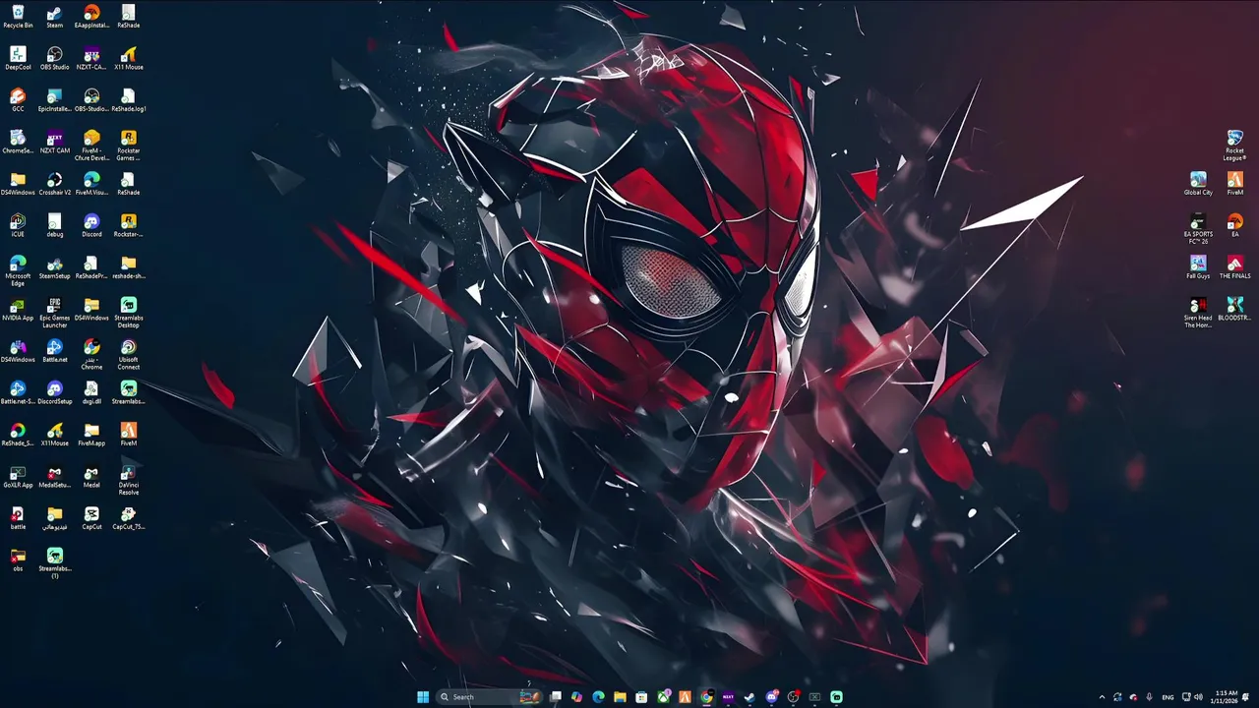Open the Epic Games Launcher shortcut

click(x=54, y=313)
